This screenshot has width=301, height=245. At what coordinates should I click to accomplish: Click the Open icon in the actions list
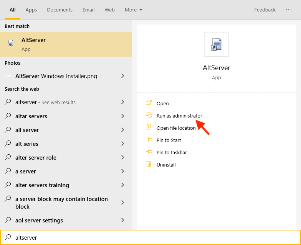pos(149,103)
